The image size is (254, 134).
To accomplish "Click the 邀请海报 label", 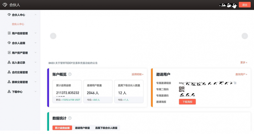I will click(x=161, y=102).
